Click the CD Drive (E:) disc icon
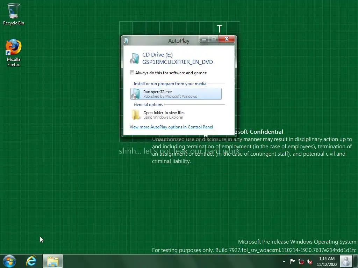This screenshot has width=358, height=268. 135,59
